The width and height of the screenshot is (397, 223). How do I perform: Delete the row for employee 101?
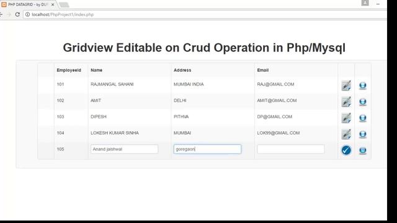pyautogui.click(x=362, y=85)
